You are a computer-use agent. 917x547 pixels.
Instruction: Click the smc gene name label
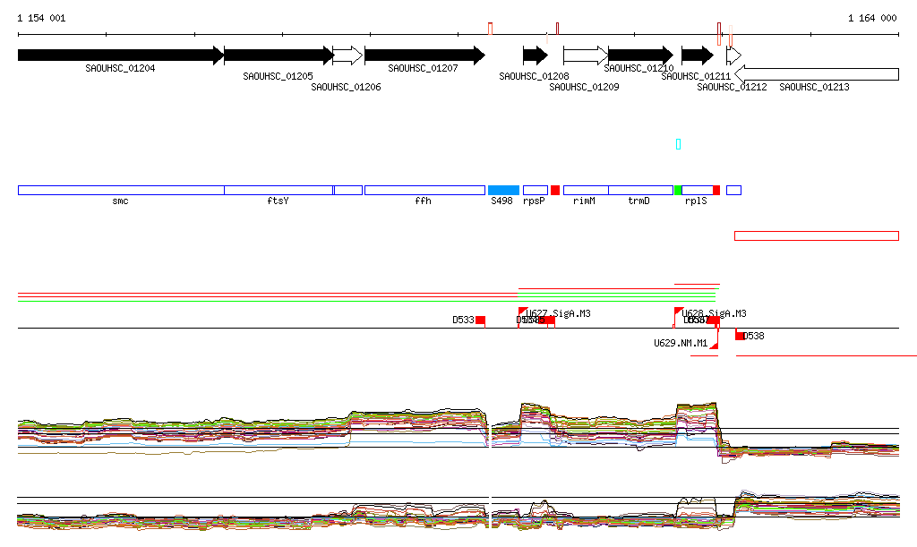[x=120, y=201]
